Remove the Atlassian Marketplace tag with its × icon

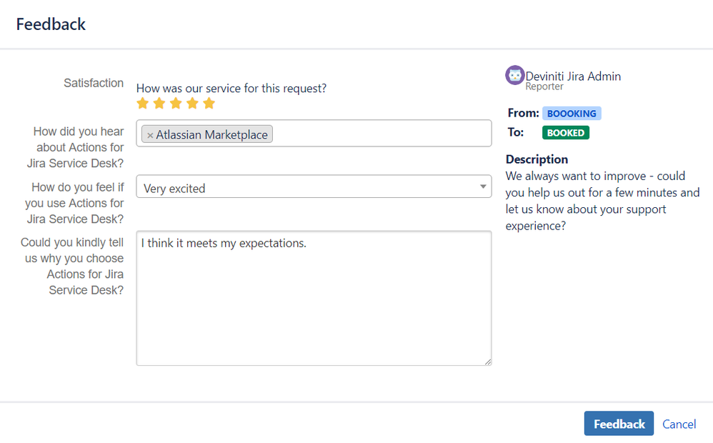coord(151,134)
